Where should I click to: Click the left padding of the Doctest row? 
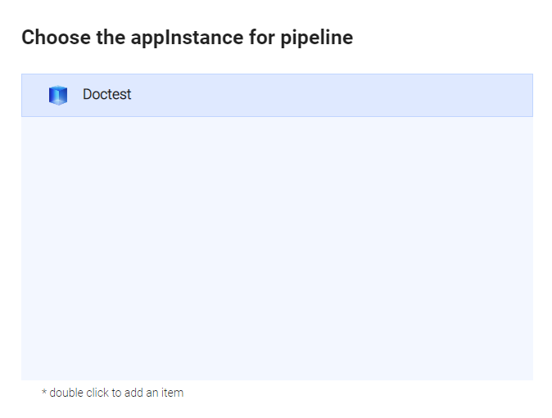click(33, 95)
